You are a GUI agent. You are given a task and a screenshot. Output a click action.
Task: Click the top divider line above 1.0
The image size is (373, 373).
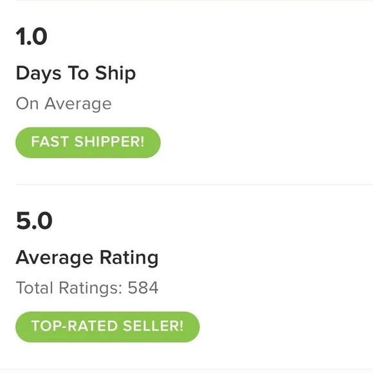(x=194, y=1)
